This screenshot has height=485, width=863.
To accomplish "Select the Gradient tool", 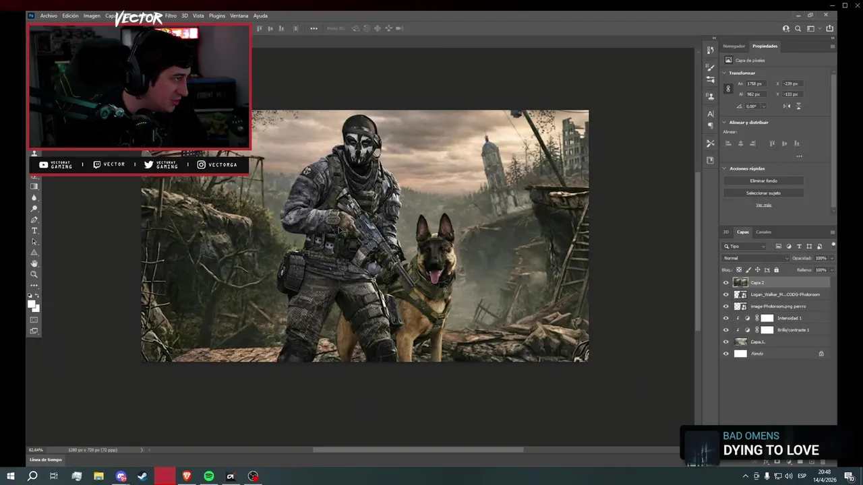I will pos(34,187).
